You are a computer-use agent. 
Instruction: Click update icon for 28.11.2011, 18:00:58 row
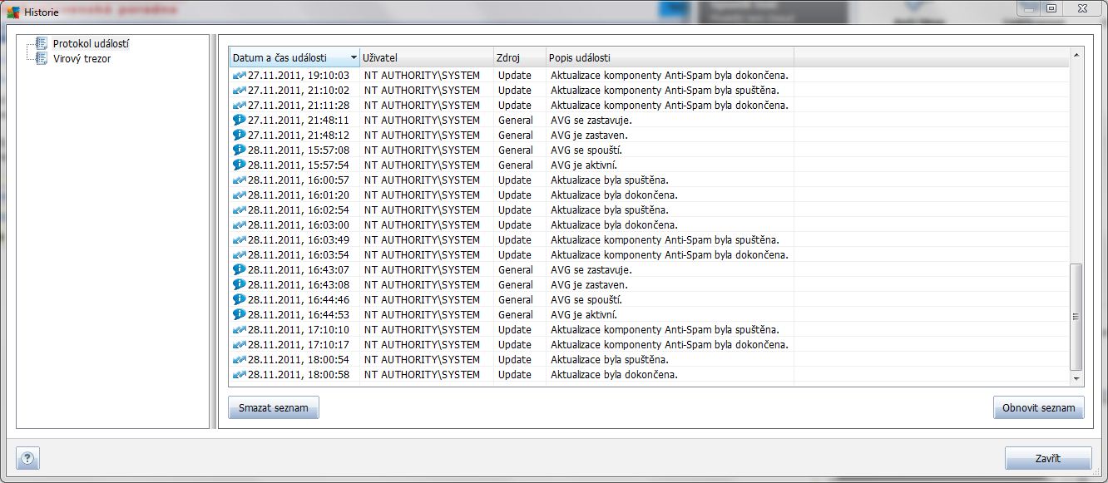coord(240,374)
